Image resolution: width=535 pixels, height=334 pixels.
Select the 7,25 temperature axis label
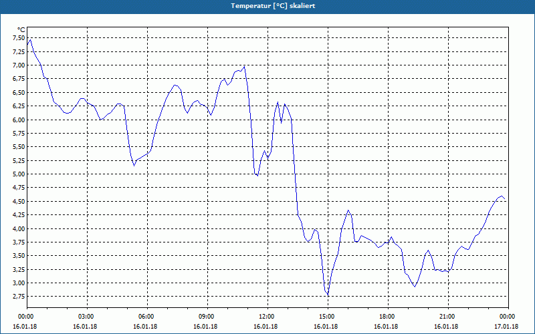click(x=19, y=51)
